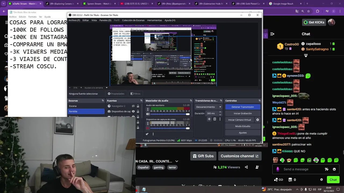Open audio mixer three-dot menu beside gear
Image resolution: width=344 pixels, height=193 pixels.
pyautogui.click(x=153, y=134)
